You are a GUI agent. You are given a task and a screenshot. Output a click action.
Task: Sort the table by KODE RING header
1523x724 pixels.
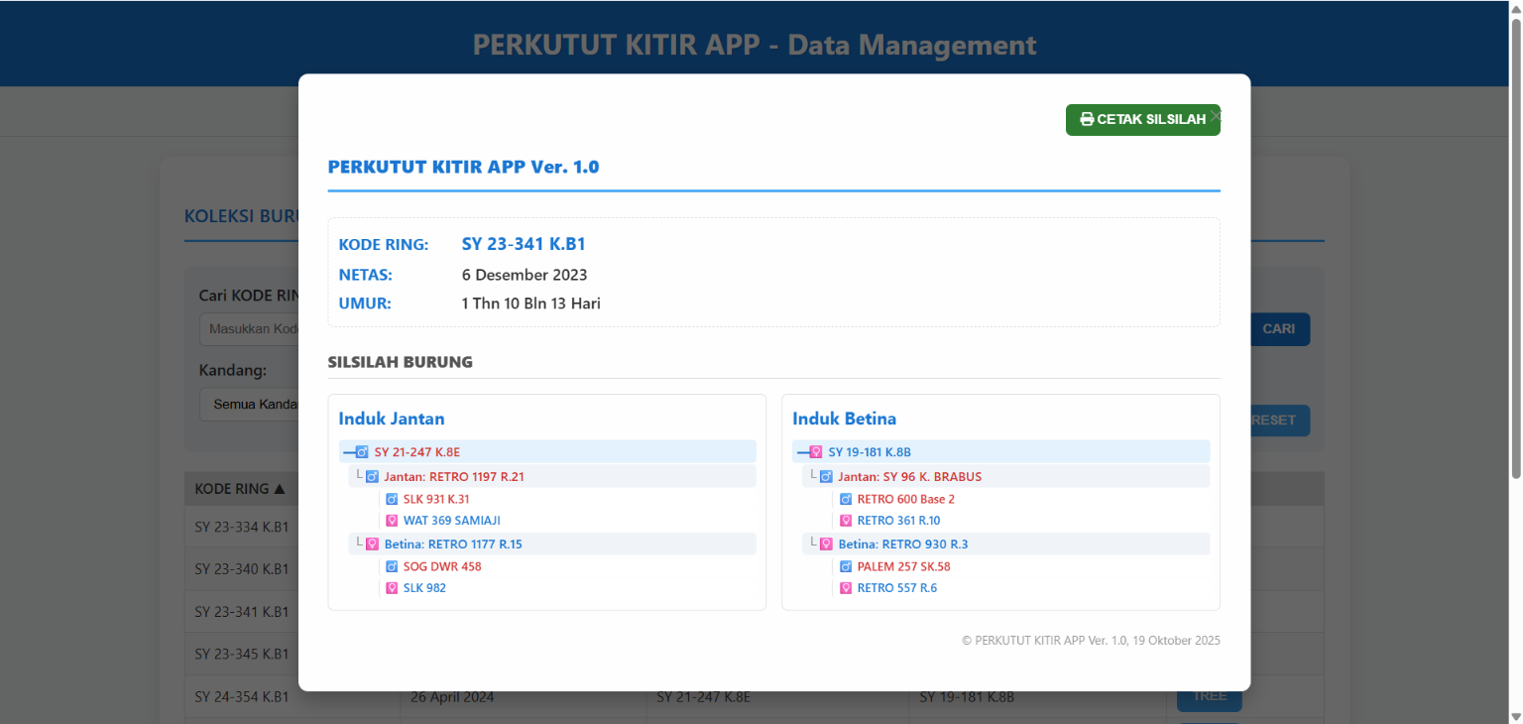coord(240,489)
